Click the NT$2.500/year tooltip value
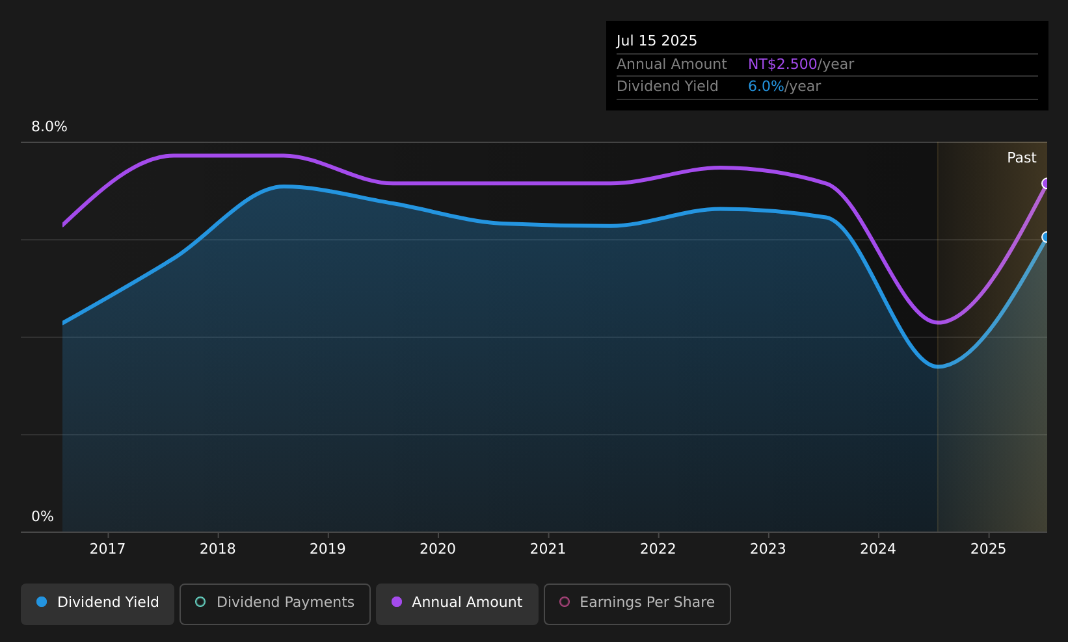Screen dimensions: 1068x642 tap(801, 64)
